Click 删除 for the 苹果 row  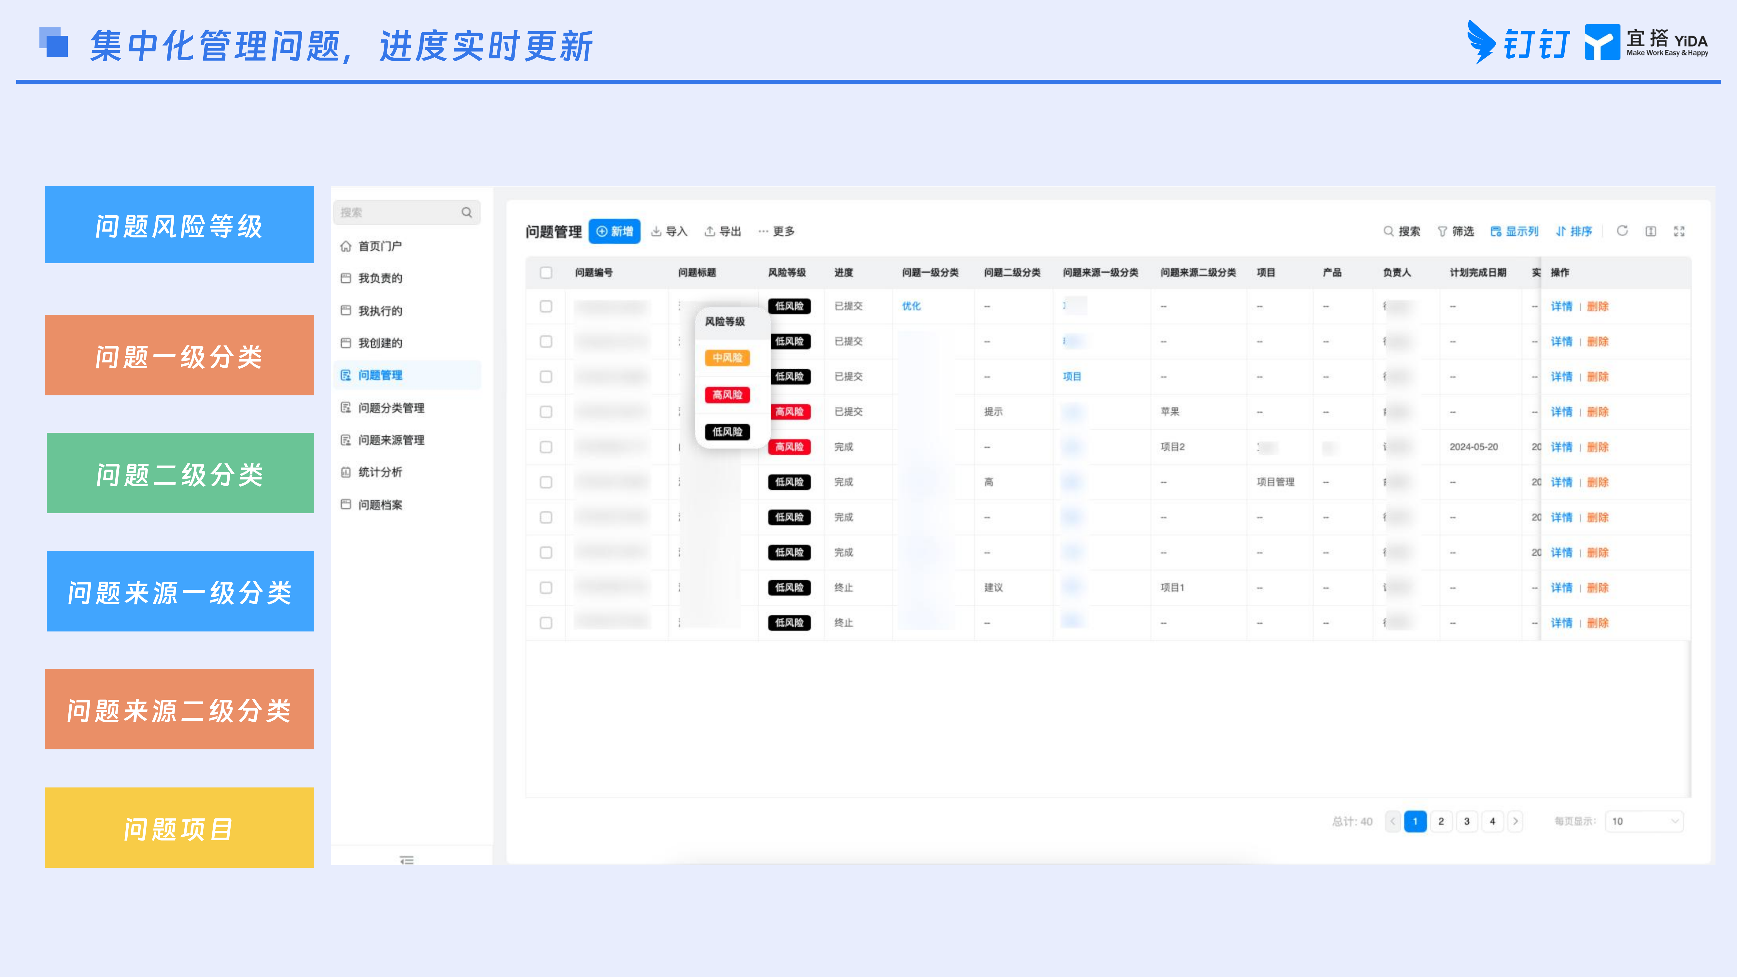(x=1597, y=411)
